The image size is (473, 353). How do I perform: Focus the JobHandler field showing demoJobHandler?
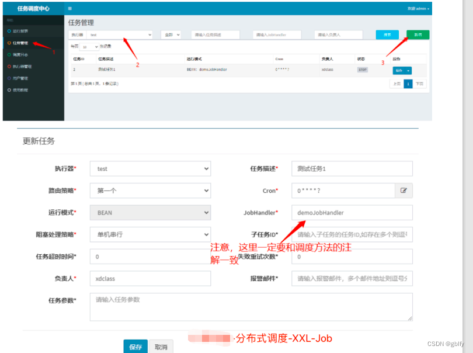pyautogui.click(x=352, y=213)
